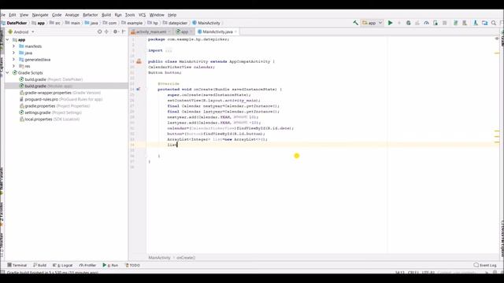Select build.gradle (Project: DatePicker)
504x283 pixels.
(50, 79)
